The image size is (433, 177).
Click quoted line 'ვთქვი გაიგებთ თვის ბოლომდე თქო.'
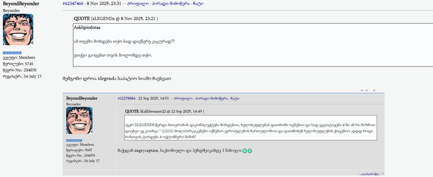click(x=113, y=55)
